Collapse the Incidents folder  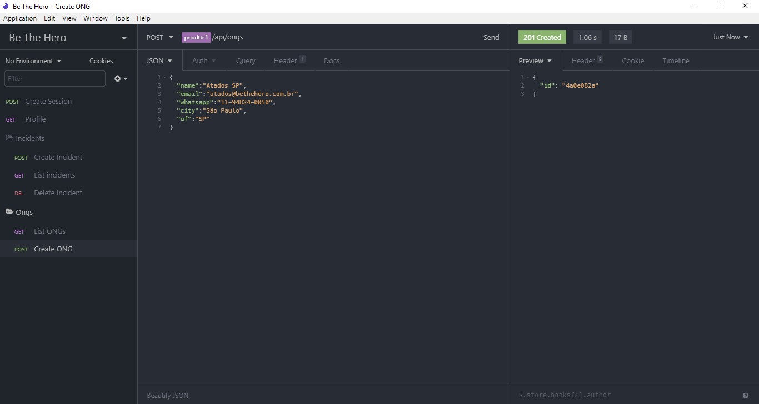coord(68,138)
